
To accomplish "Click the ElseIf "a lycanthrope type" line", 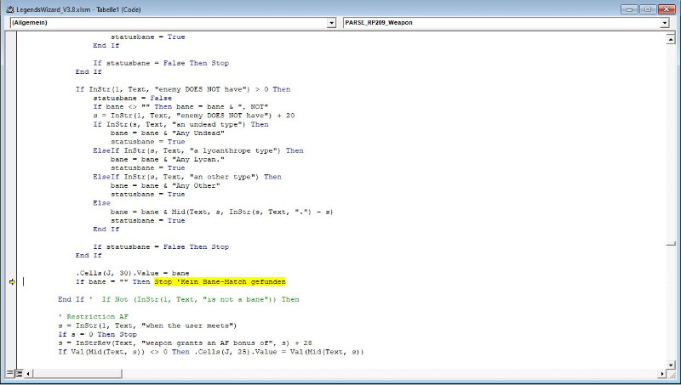I will [198, 150].
